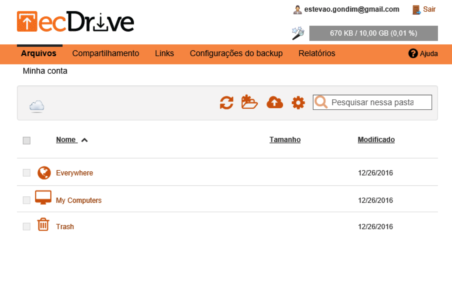Open the Trash folder link
The image size is (452, 304).
point(65,227)
